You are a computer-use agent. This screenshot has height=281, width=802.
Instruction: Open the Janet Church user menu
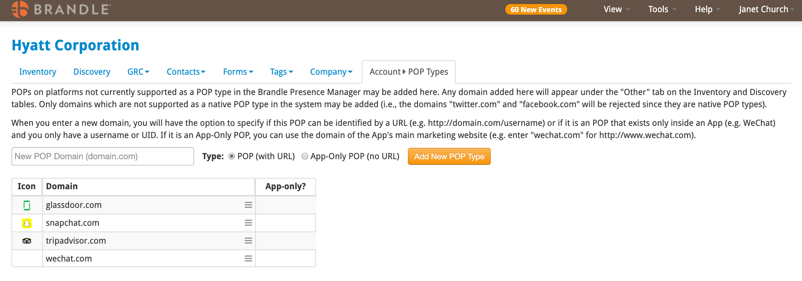766,9
